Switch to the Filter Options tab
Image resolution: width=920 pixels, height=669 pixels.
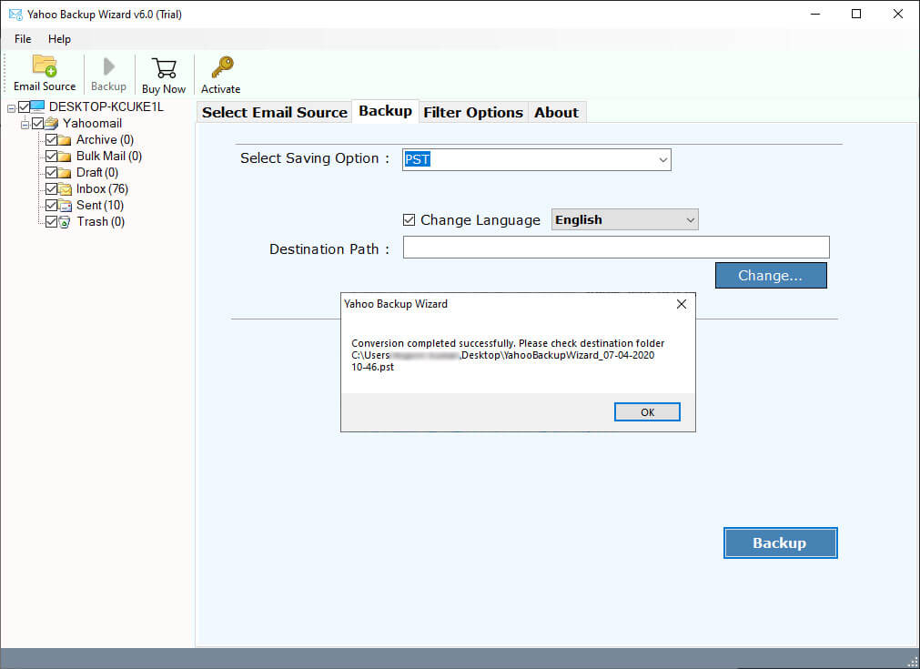pos(473,112)
